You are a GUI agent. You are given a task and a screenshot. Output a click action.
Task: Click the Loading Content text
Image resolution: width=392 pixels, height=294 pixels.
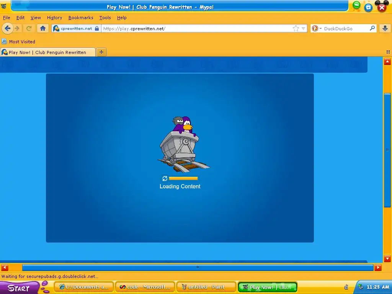[180, 186]
